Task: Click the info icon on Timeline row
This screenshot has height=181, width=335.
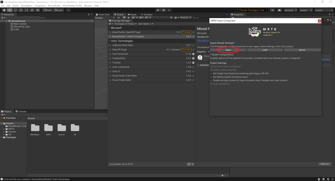Action: 193,63
